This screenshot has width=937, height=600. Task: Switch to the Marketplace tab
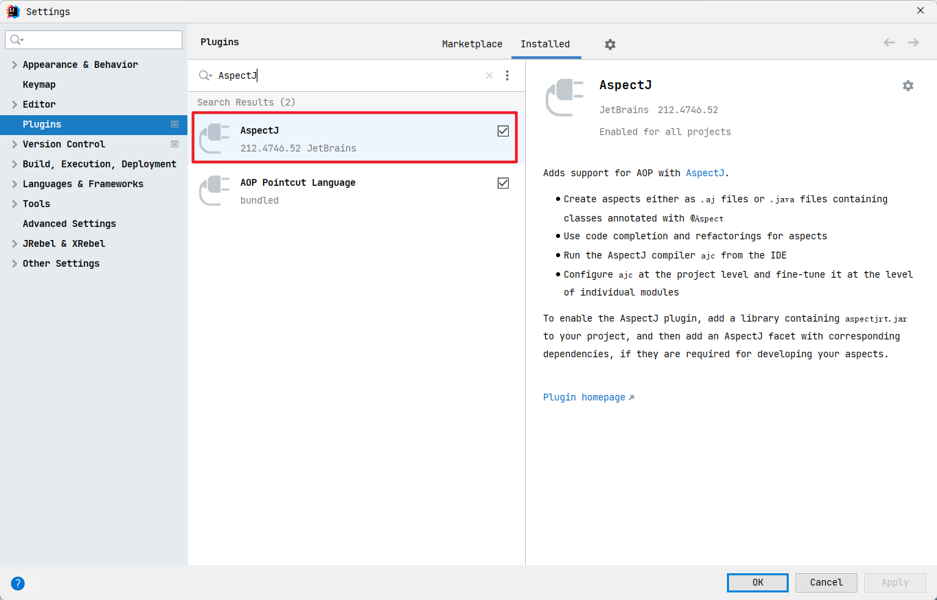pyautogui.click(x=472, y=44)
